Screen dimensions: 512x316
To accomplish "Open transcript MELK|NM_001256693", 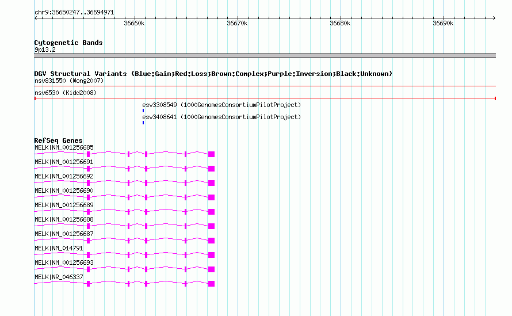I will (x=64, y=262).
